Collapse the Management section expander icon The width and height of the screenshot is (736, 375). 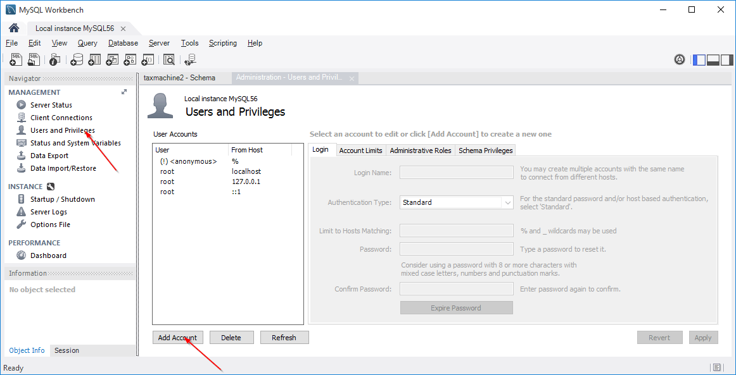(124, 92)
